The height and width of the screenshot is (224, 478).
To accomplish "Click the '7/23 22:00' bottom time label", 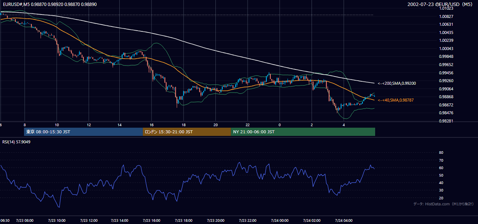I will [x=248, y=221].
